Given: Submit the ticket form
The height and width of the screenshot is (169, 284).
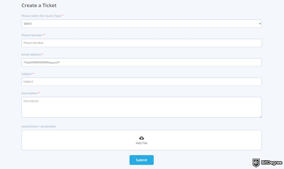Looking at the screenshot, I should [x=141, y=160].
